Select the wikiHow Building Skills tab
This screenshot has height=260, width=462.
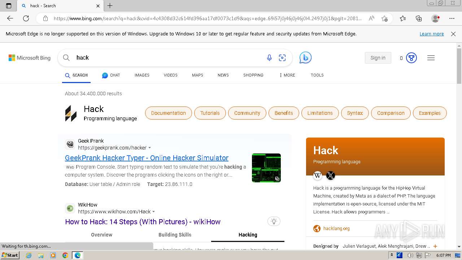(175, 235)
